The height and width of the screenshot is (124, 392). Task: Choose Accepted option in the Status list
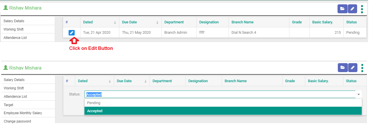pyautogui.click(x=95, y=111)
